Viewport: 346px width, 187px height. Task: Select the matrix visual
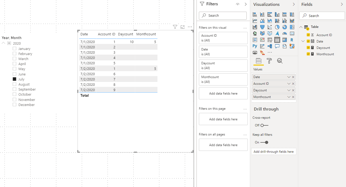[285, 40]
